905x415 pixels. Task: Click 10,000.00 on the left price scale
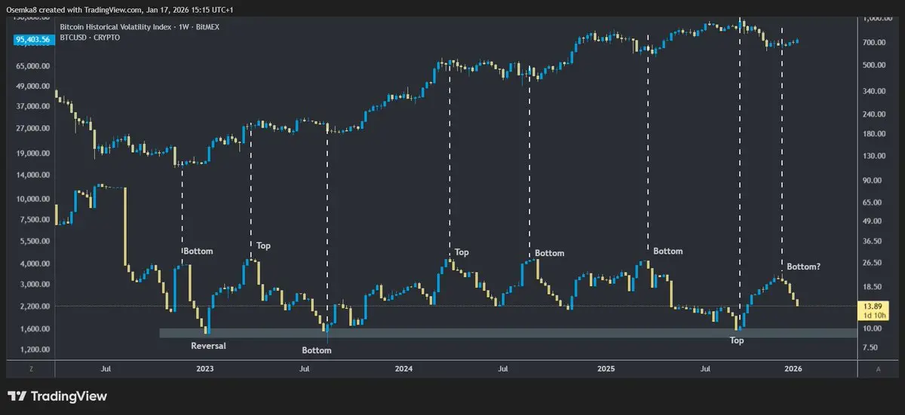point(32,200)
